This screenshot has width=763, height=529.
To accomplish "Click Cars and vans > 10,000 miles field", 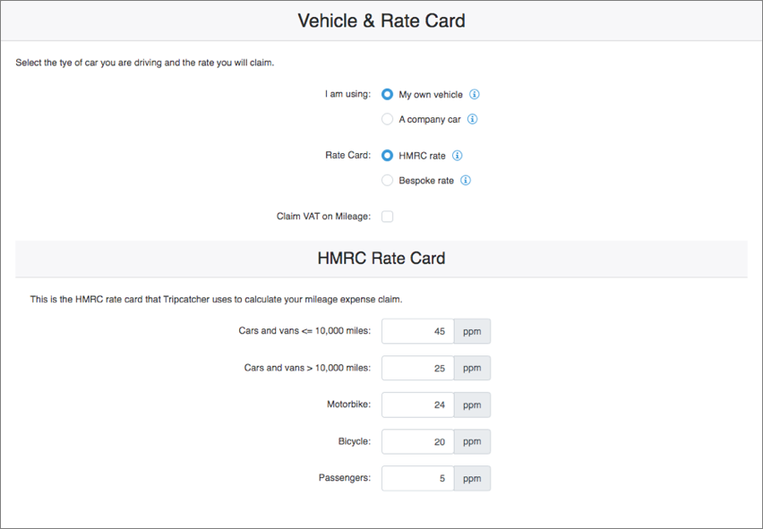I will [417, 368].
